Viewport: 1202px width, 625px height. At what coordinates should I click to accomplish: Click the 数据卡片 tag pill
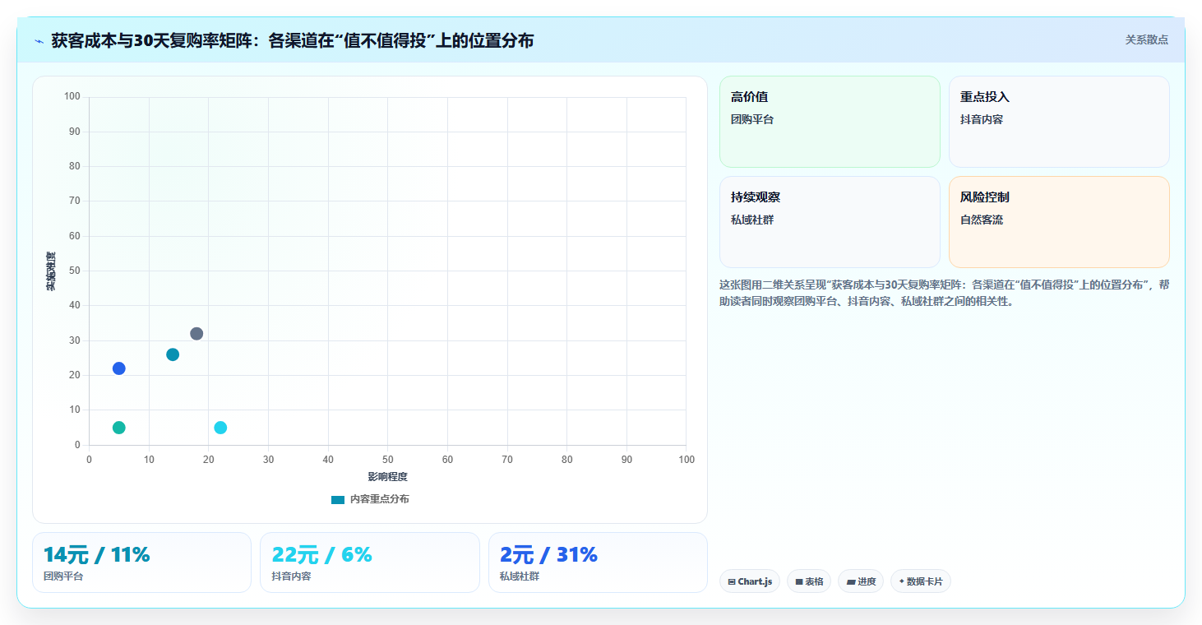tap(921, 581)
